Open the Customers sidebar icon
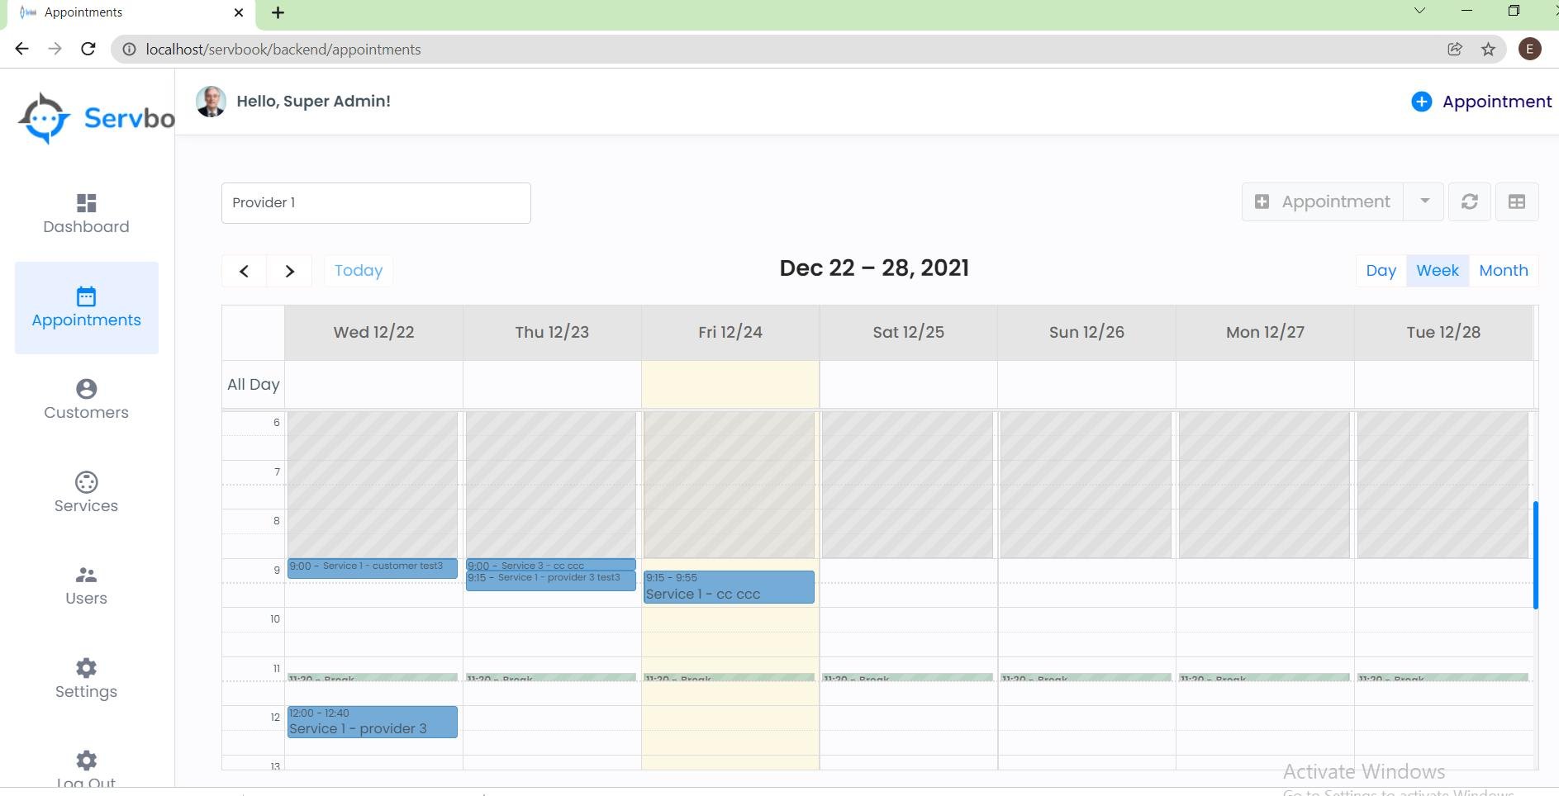The width and height of the screenshot is (1559, 796). coord(86,389)
